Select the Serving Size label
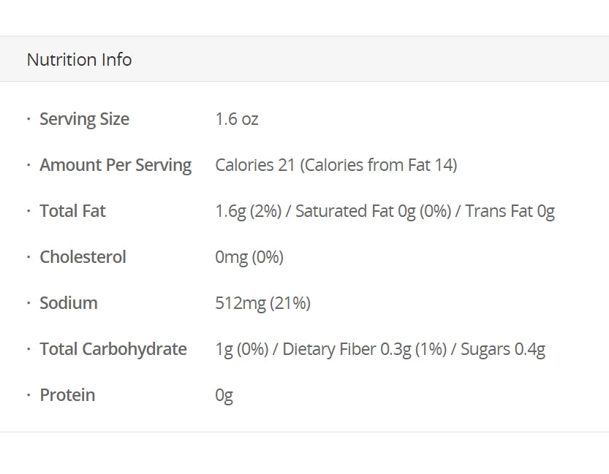This screenshot has width=609, height=474. [84, 119]
